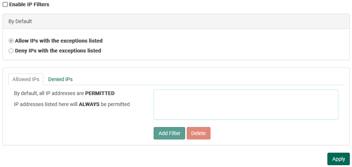
Task: Click the bold word PERMITTED
Action: tap(100, 93)
